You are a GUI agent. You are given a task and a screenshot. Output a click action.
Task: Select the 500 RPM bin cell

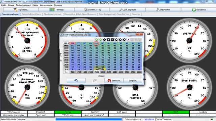pos(73,72)
